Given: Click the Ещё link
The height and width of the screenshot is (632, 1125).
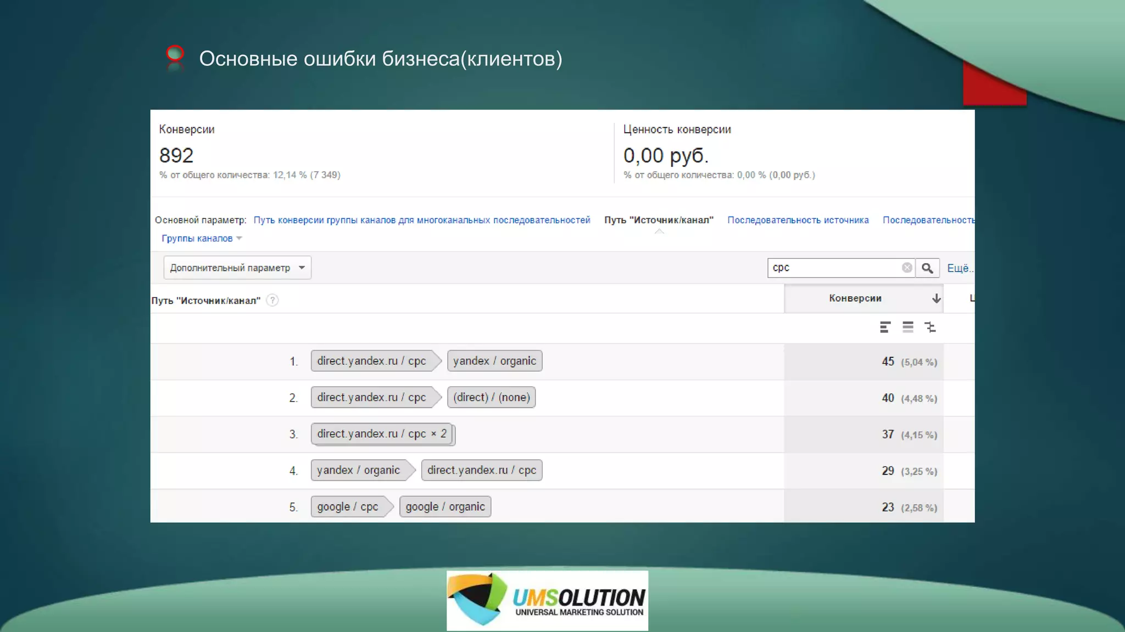Looking at the screenshot, I should pyautogui.click(x=959, y=268).
